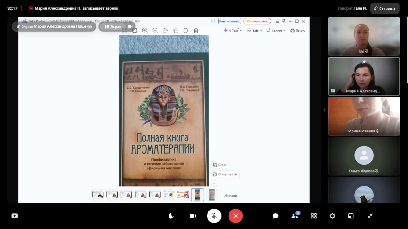Click the mouse scroll mode icon
This screenshot has height=229, width=408.
(186, 31)
